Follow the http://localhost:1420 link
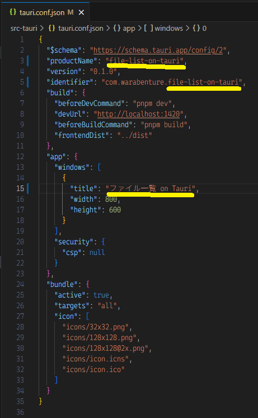Image resolution: width=258 pixels, height=418 pixels. click(138, 114)
